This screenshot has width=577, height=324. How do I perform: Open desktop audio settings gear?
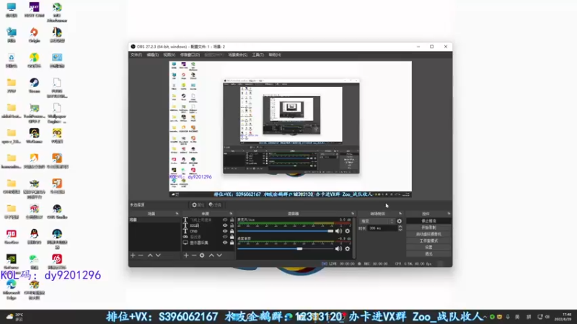pyautogui.click(x=348, y=248)
